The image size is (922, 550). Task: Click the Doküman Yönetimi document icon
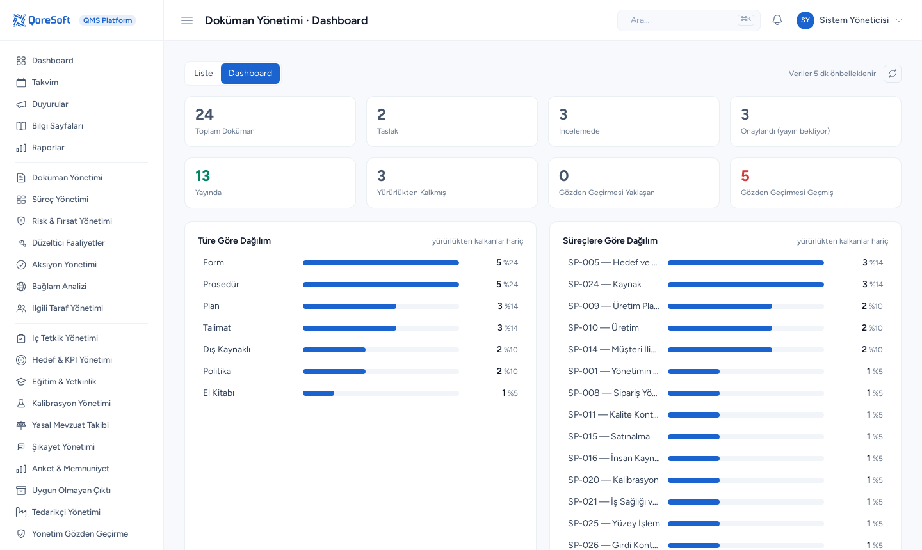point(21,178)
